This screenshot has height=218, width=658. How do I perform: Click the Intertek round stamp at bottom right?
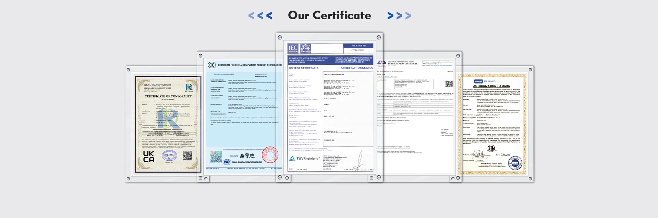pos(515,163)
